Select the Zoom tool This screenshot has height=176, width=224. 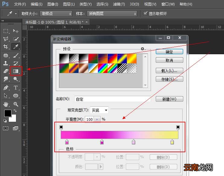point(16,104)
